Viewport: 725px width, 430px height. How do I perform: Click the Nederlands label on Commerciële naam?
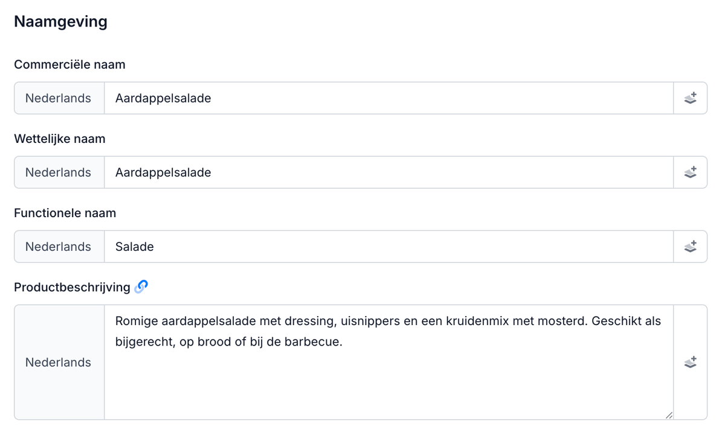58,98
